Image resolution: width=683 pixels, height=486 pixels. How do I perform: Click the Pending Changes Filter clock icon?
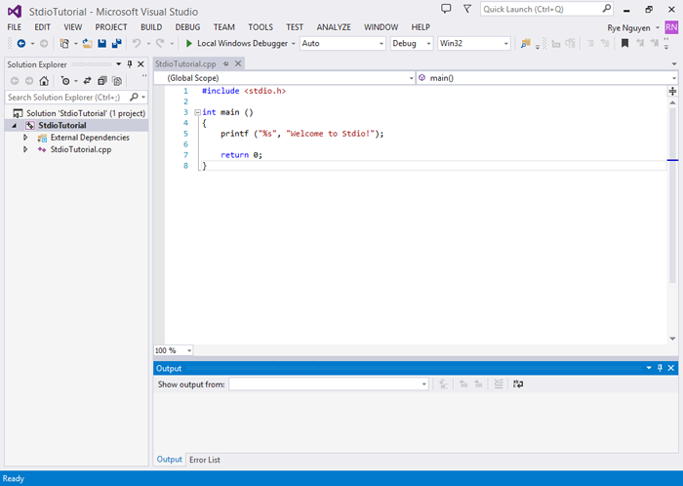click(x=65, y=81)
